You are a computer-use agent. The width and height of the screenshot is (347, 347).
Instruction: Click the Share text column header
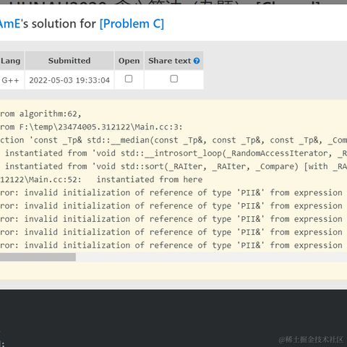click(173, 61)
